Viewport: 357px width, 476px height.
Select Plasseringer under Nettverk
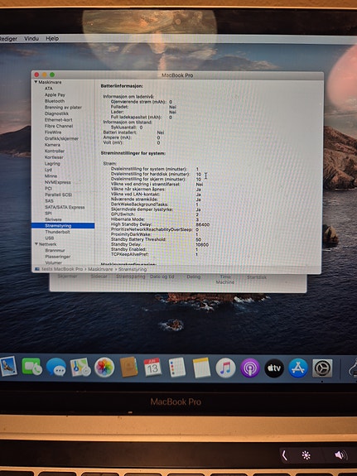[x=58, y=257]
